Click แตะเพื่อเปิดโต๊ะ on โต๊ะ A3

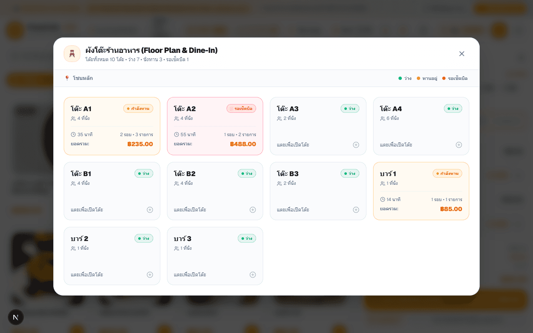coord(293,145)
